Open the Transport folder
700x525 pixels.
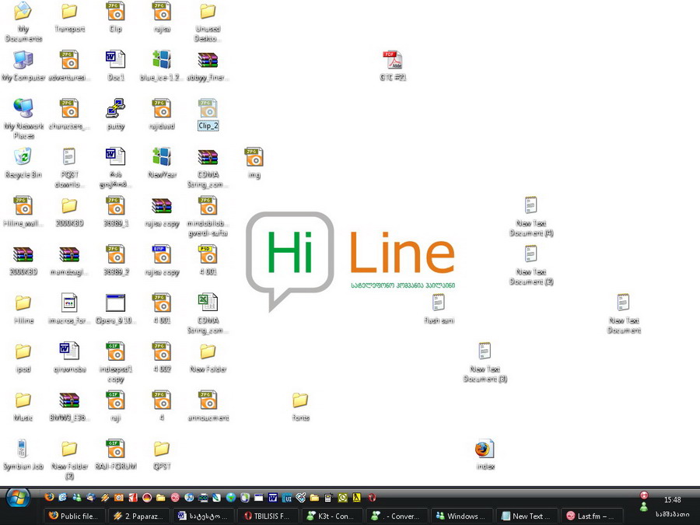(x=70, y=12)
